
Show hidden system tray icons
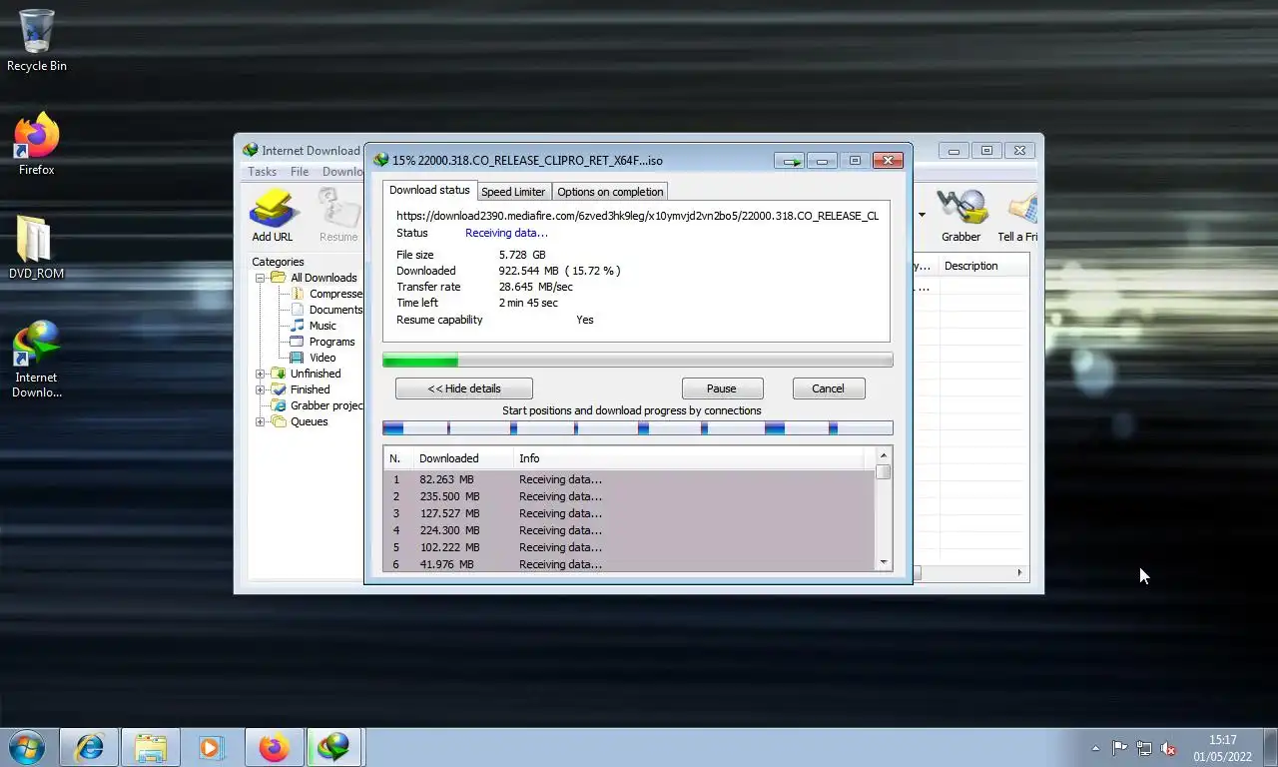click(x=1095, y=748)
